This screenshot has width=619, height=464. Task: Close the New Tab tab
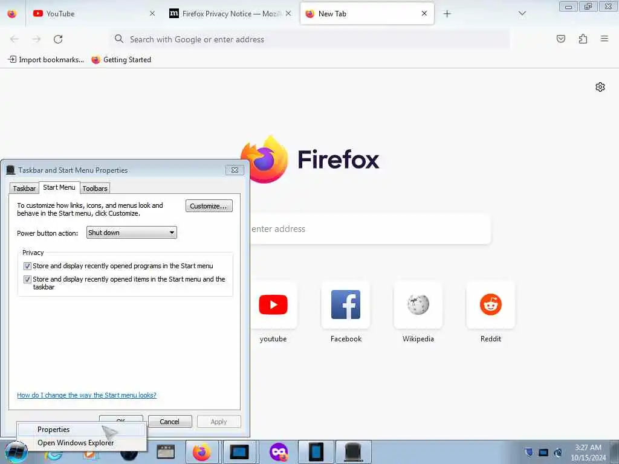point(424,14)
